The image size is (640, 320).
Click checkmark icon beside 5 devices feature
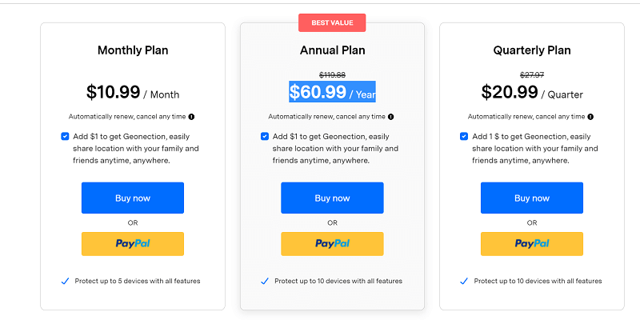[x=65, y=282]
